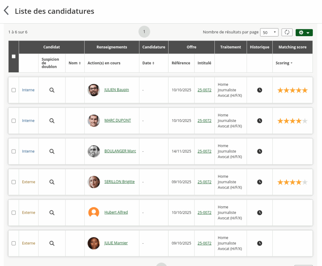Screen dimensions: 322x266
Task: Expand the green gear settings dropdown
Action: 304,33
